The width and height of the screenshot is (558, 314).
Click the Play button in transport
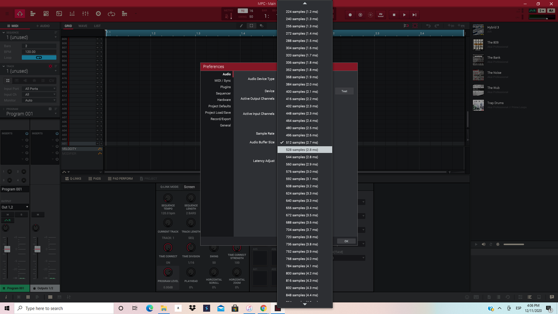pyautogui.click(x=405, y=15)
